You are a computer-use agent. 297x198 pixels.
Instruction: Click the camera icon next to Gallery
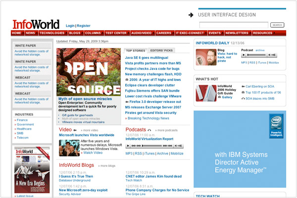pos(219,98)
